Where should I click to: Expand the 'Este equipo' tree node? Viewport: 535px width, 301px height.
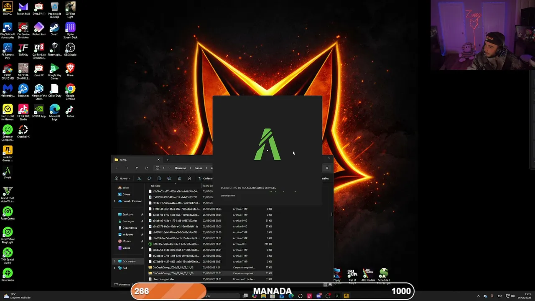pos(115,261)
